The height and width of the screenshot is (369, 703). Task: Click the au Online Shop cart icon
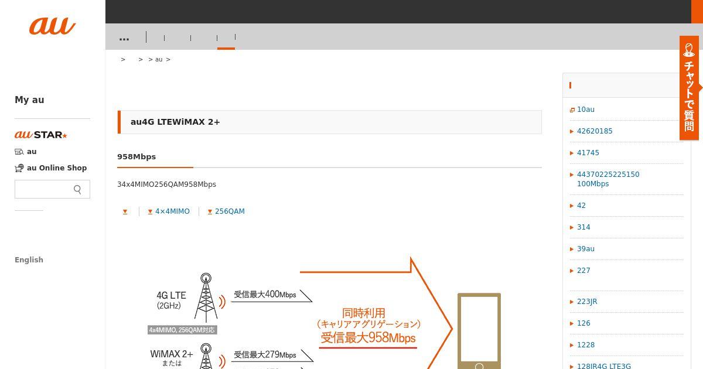tap(19, 168)
